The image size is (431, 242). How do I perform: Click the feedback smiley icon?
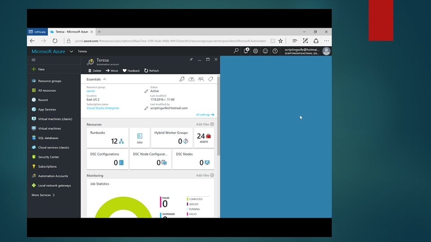265,51
